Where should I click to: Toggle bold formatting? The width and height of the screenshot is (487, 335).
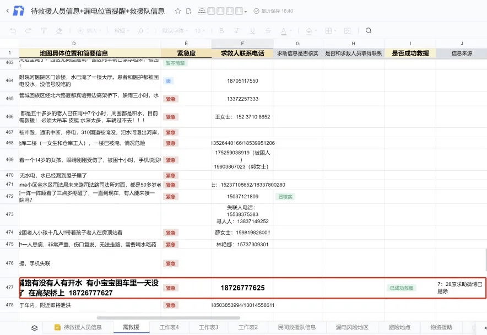(x=221, y=30)
